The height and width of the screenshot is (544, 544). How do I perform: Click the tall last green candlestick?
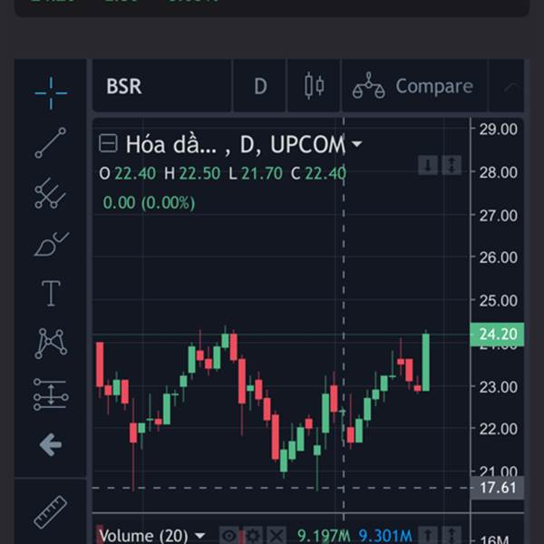click(426, 362)
